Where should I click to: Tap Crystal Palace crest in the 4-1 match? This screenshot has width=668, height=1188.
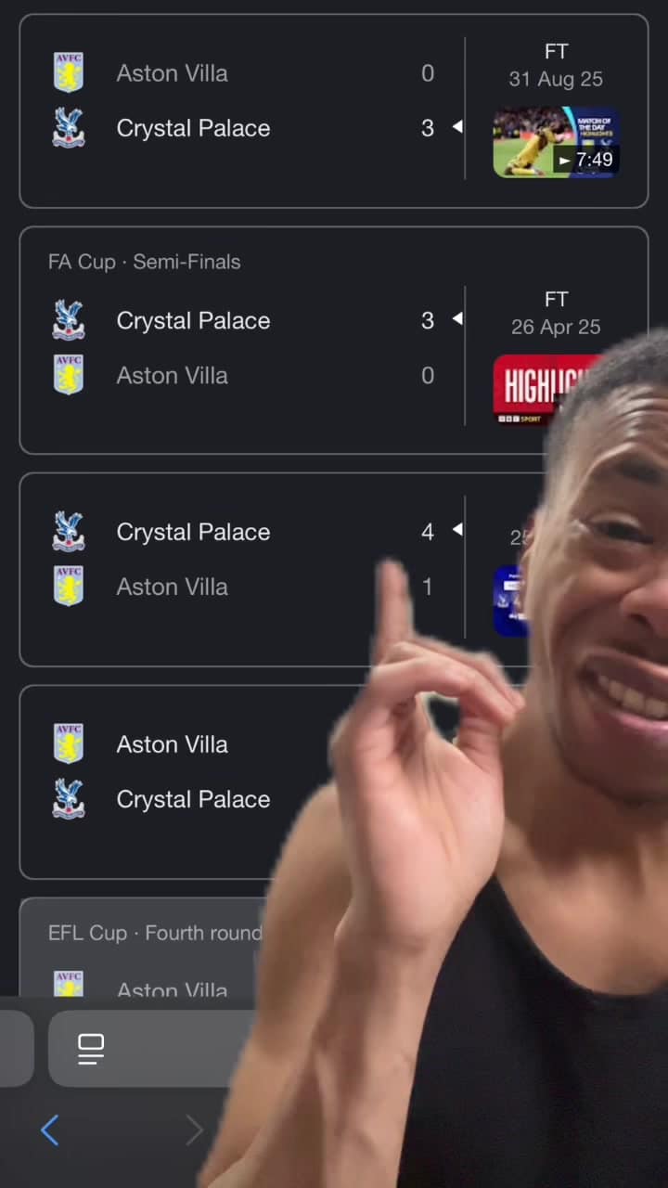tap(68, 532)
